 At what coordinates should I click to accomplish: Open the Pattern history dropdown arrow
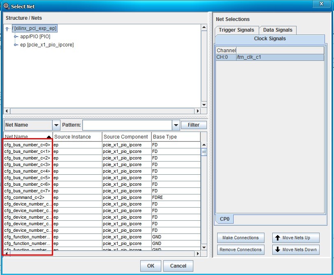point(176,125)
